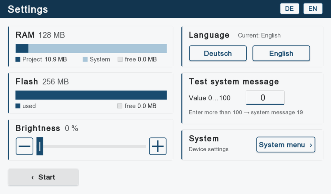Viewport: 331px width, 194px height.
Task: Click the test system message value field
Action: pyautogui.click(x=265, y=98)
